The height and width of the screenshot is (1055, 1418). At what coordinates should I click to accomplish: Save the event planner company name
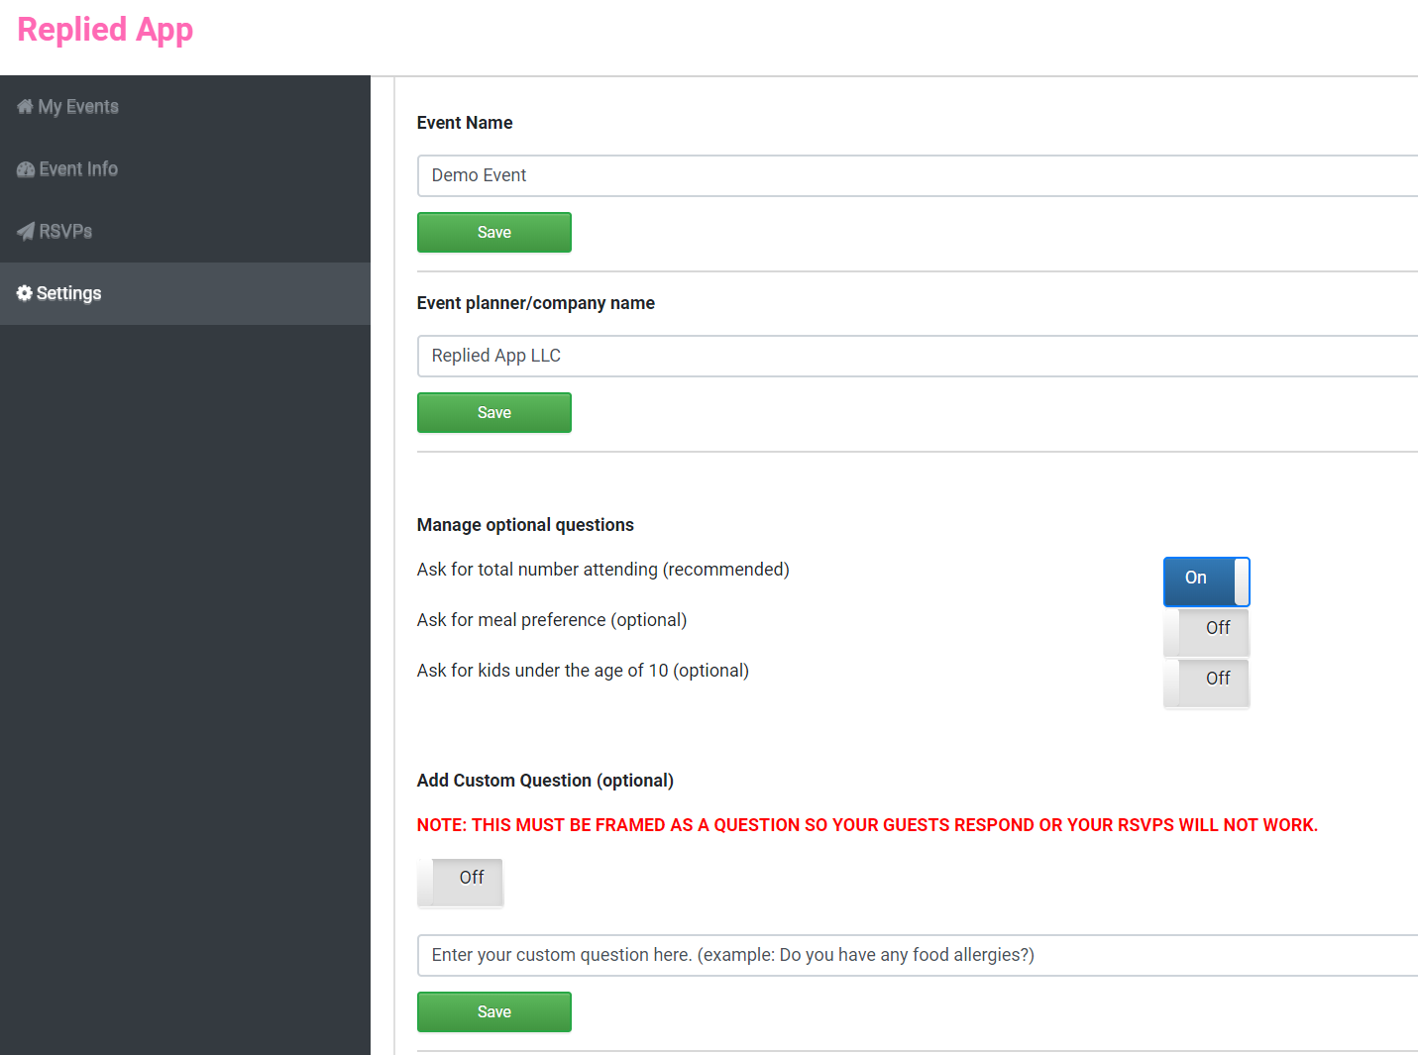click(493, 412)
